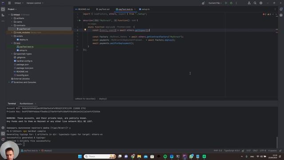The width and height of the screenshot is (284, 160).
Task: Click the Windows taskbar search box
Action: point(100,156)
